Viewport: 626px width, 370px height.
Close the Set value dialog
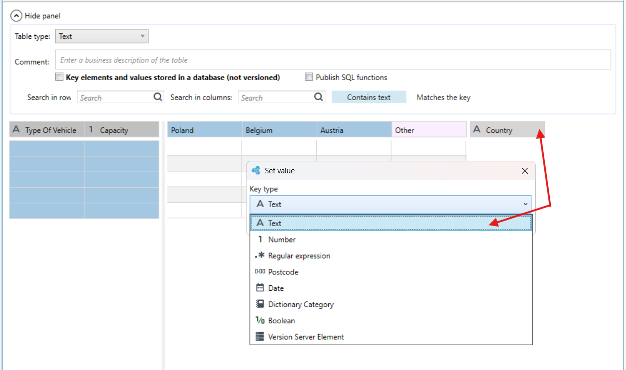click(x=525, y=171)
